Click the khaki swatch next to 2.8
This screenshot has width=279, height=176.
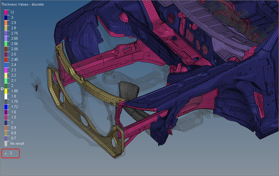[x=6, y=28]
